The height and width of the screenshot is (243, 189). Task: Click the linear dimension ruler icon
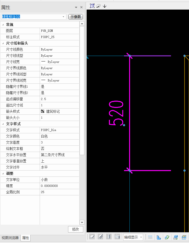coord(150,237)
